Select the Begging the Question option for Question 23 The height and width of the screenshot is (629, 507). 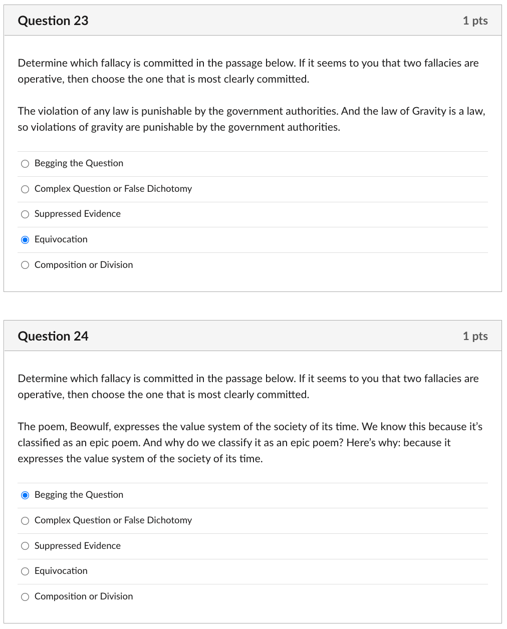pyautogui.click(x=25, y=163)
